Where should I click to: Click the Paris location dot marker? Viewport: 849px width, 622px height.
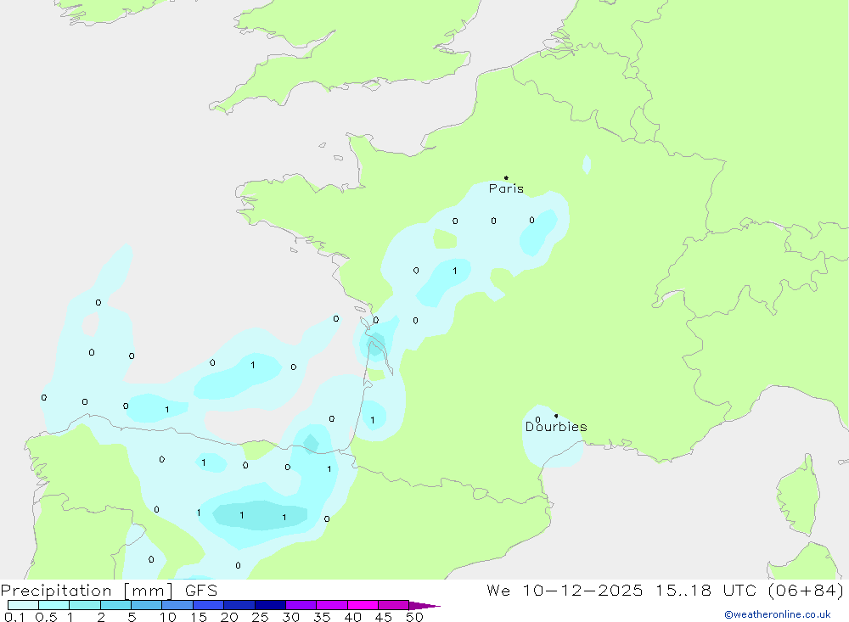pyautogui.click(x=506, y=177)
